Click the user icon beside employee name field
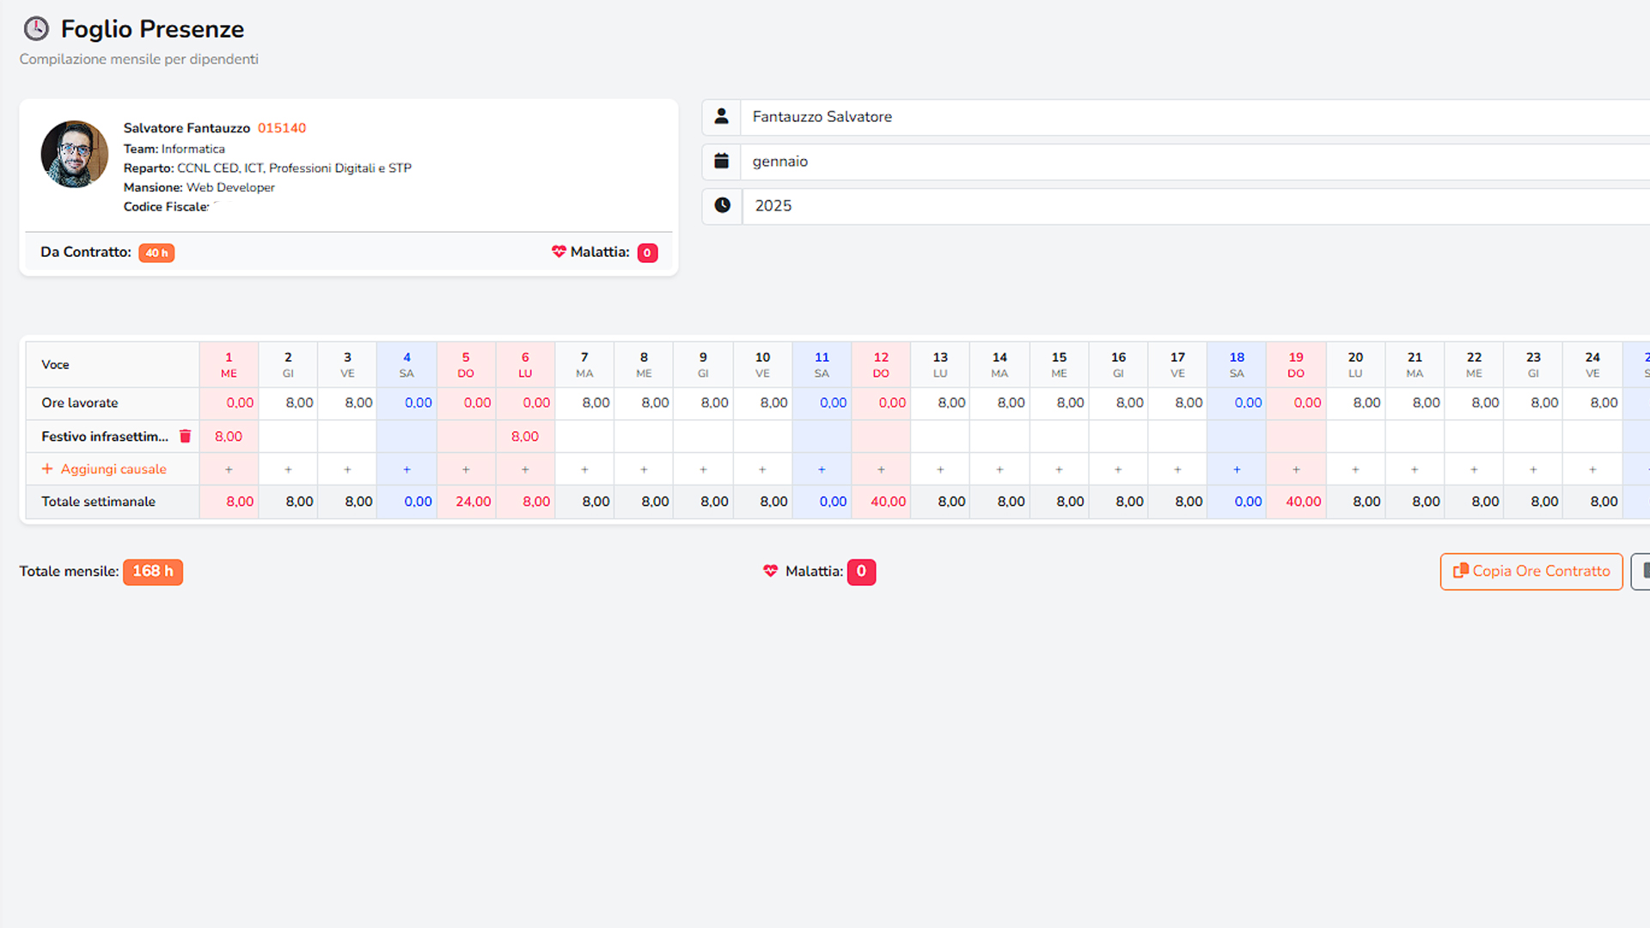 point(721,117)
